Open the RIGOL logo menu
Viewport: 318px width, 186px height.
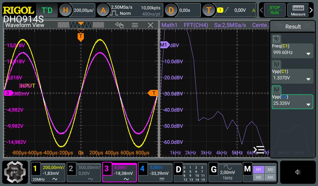tap(18, 10)
